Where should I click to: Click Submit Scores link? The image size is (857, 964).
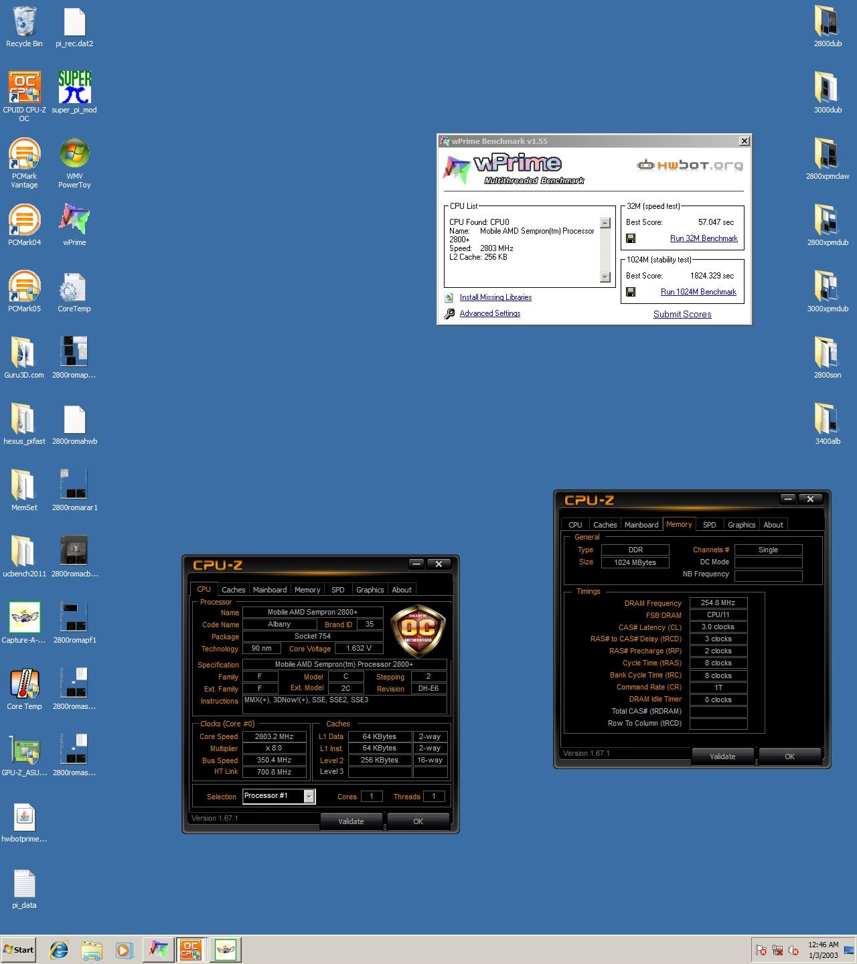click(x=682, y=314)
